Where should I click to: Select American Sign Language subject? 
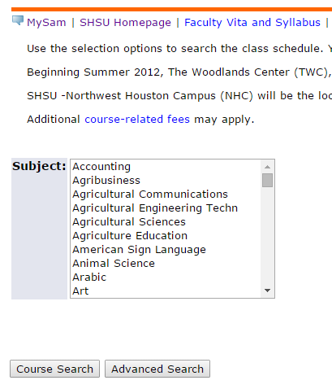click(166, 250)
